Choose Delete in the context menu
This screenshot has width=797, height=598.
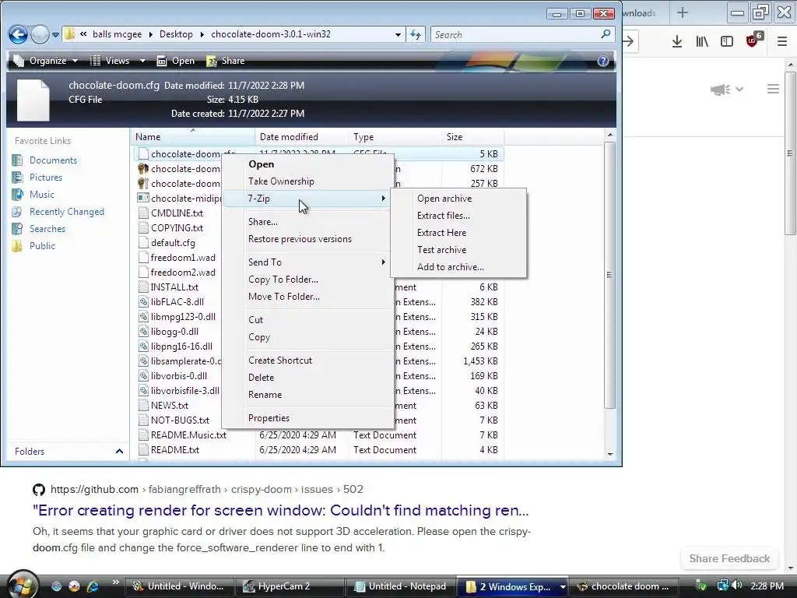click(x=307, y=378)
